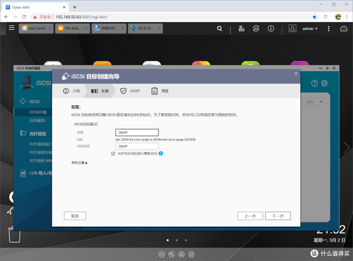The height and width of the screenshot is (261, 353).
Task: Select the 摘要 wizard step
Action: pos(160,91)
